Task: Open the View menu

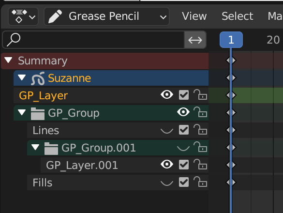Action: click(194, 16)
